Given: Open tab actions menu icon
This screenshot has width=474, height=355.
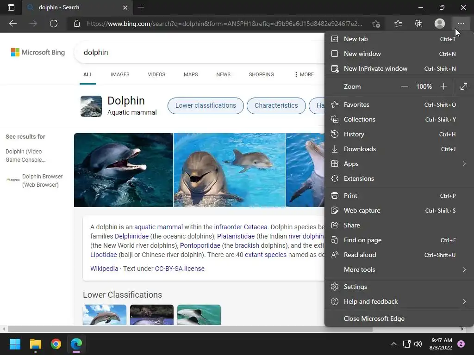Looking at the screenshot, I should (x=11, y=7).
